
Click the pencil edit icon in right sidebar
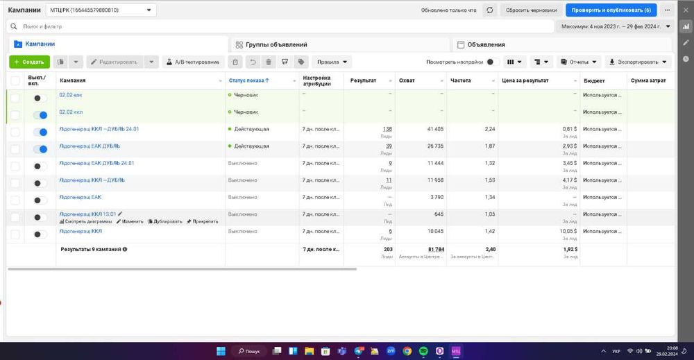coord(686,43)
